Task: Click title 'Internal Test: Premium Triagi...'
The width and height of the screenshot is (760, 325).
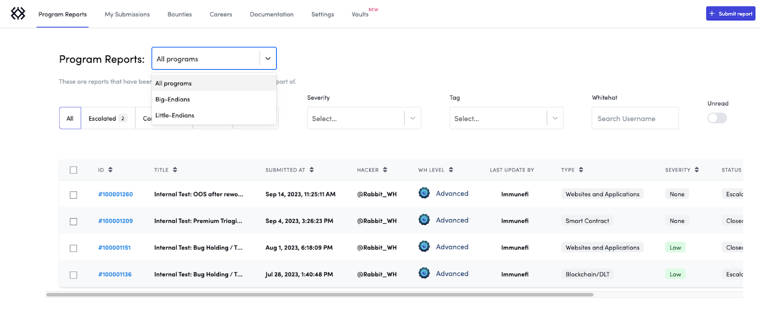Action: coord(198,221)
